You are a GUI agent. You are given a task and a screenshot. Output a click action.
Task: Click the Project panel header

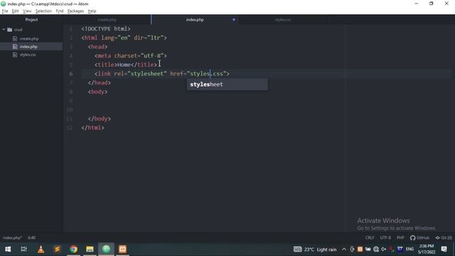pos(31,20)
